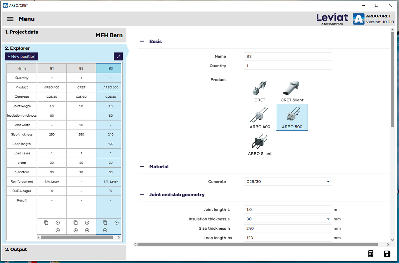This screenshot has width=399, height=263.
Task: Duplicate position B1 with the copy icon
Action: tap(47, 222)
